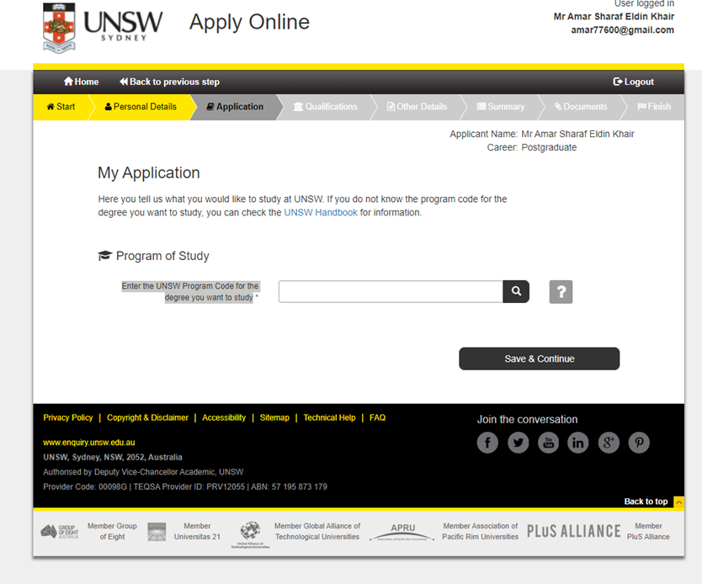Open the Qualifications step tab
Image resolution: width=702 pixels, height=584 pixels.
point(326,107)
